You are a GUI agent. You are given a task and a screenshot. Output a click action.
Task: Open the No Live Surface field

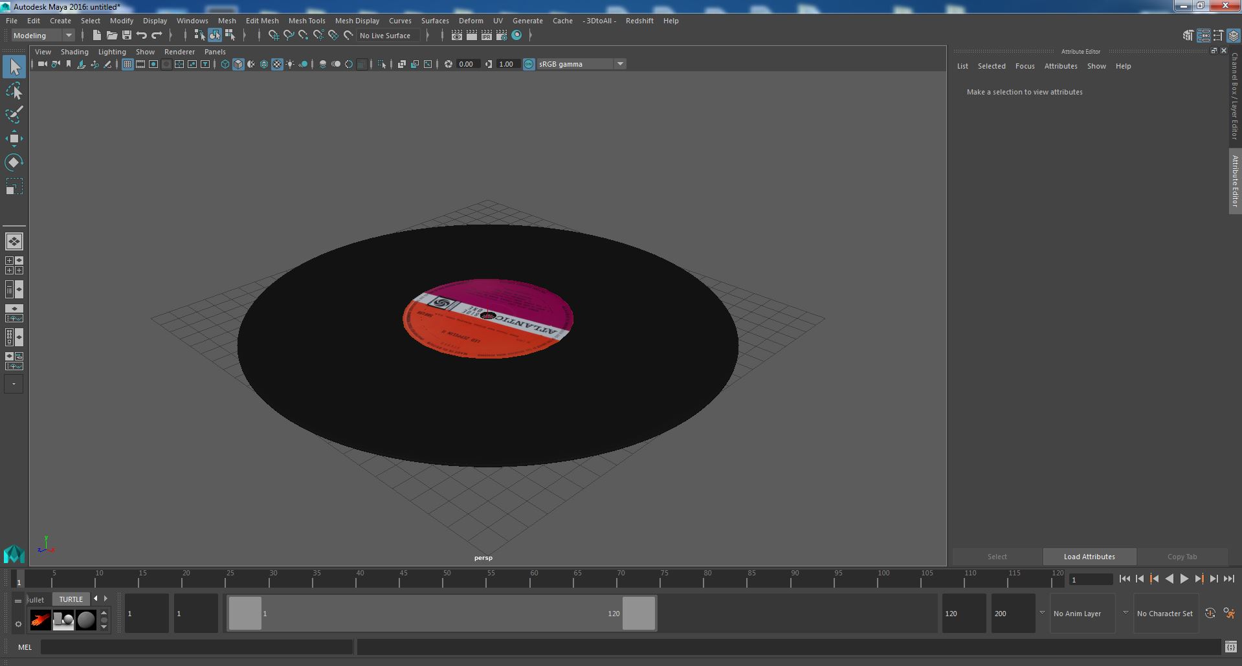[389, 36]
